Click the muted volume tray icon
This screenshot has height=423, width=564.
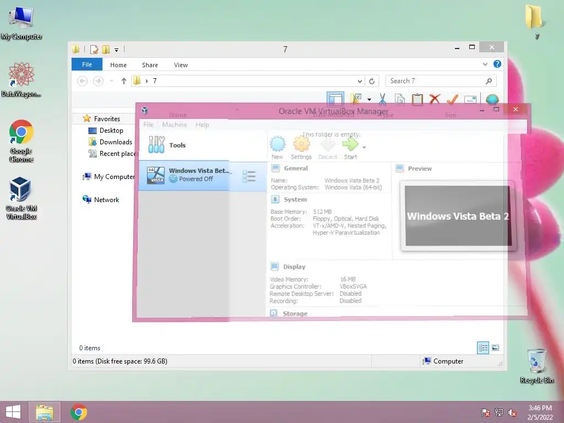512,413
